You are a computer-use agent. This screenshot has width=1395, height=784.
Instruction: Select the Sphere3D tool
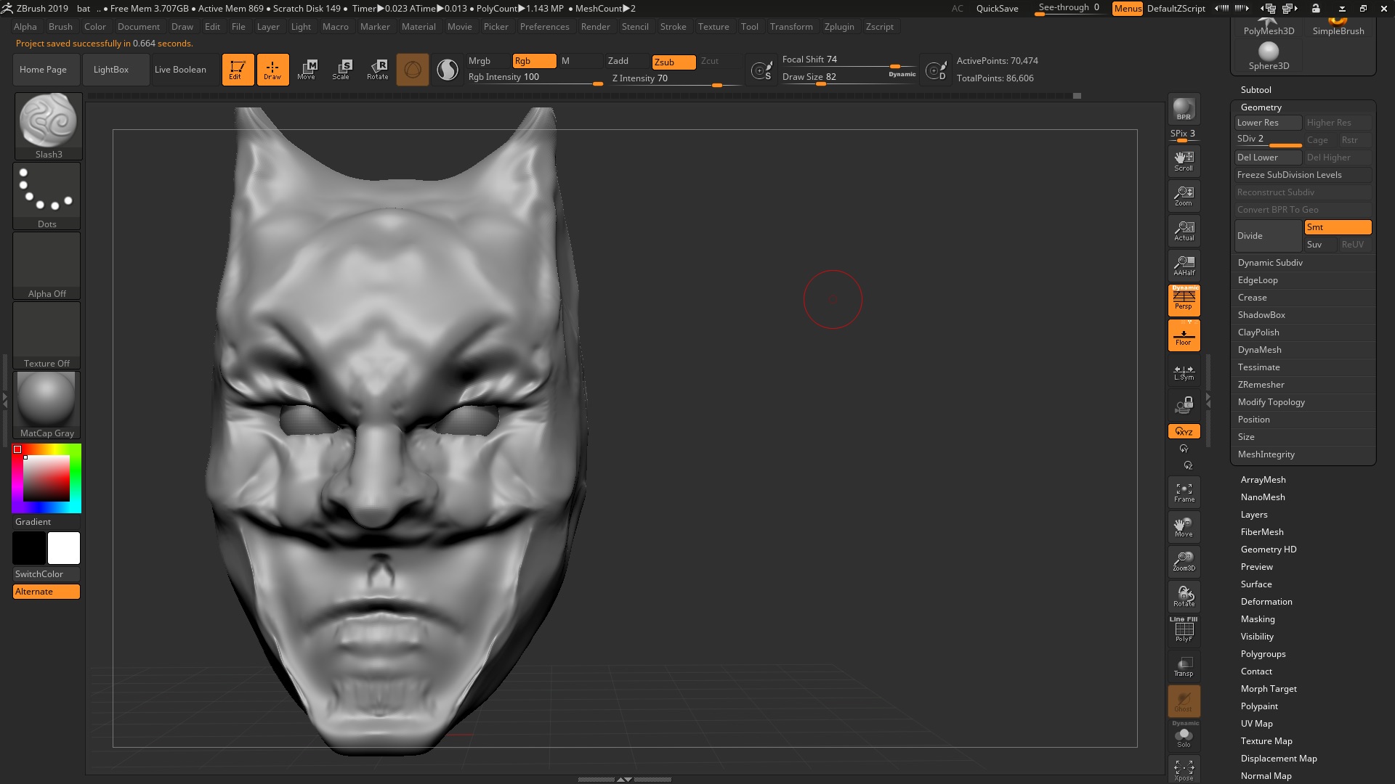click(1269, 56)
